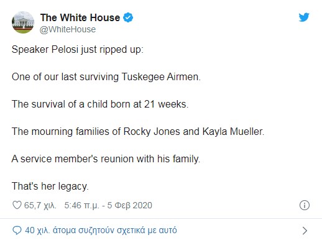Viewport: 322px width, 240px height.
Task: Click the Twitter bird logo
Action: pyautogui.click(x=304, y=17)
